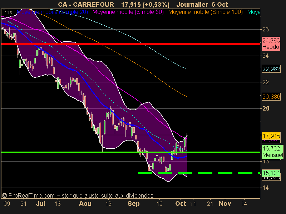Image resolution: width=286 pixels, height=214 pixels.
Task: Click the Journalier 6 Oct header text
Action: [202, 4]
